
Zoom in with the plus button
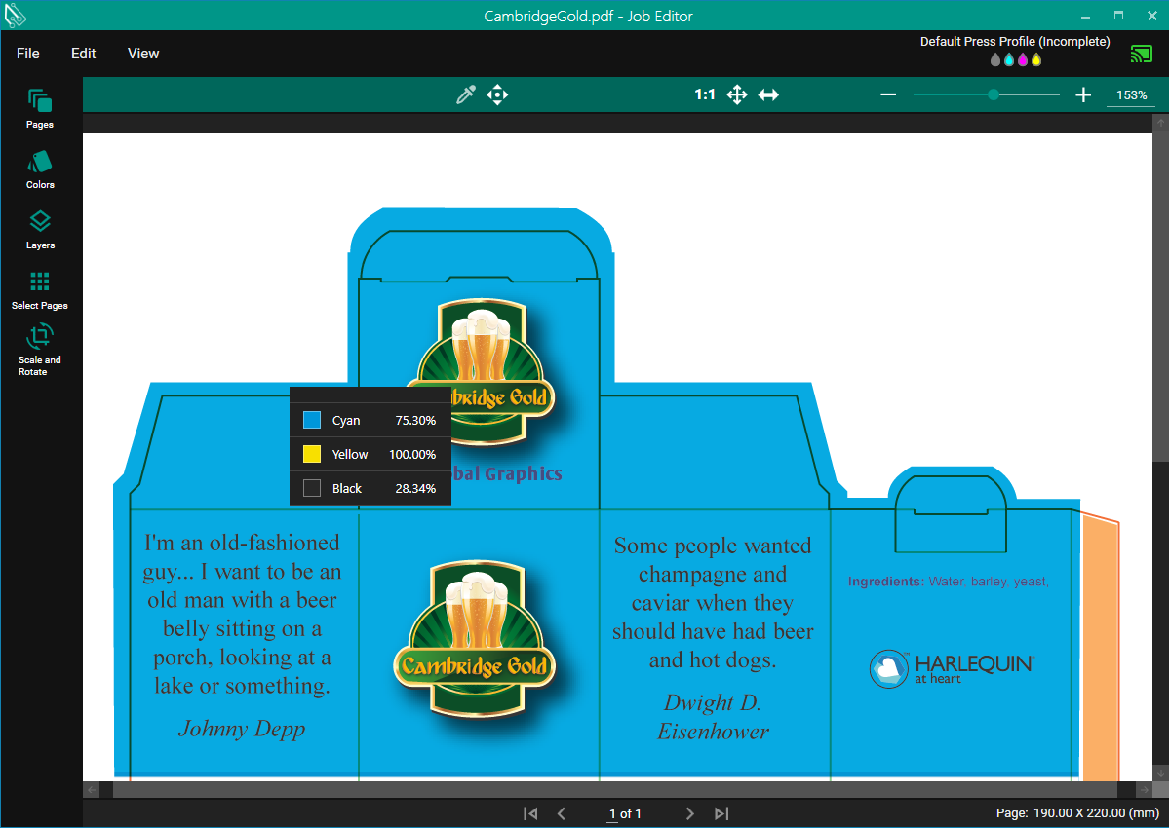point(1083,94)
